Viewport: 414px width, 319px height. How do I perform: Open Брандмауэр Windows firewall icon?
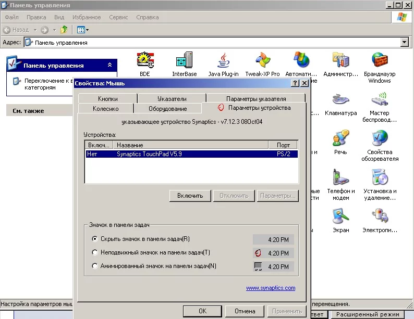pyautogui.click(x=380, y=68)
